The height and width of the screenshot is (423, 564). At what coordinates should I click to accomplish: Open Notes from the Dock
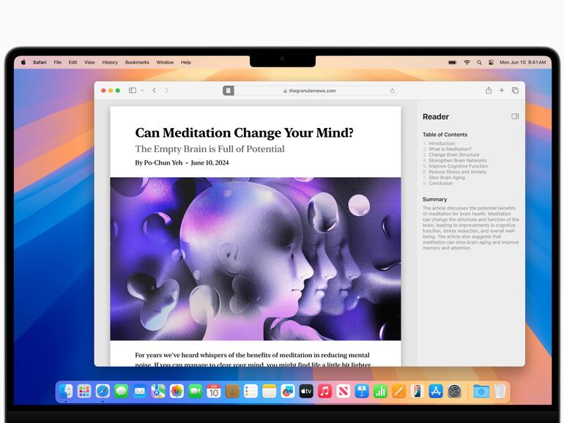click(269, 391)
